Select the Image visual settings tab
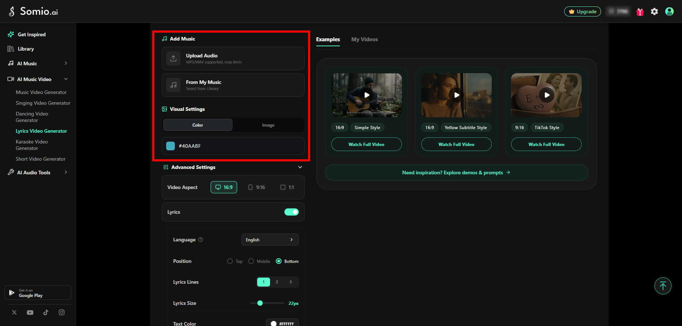The image size is (682, 326). coord(268,125)
